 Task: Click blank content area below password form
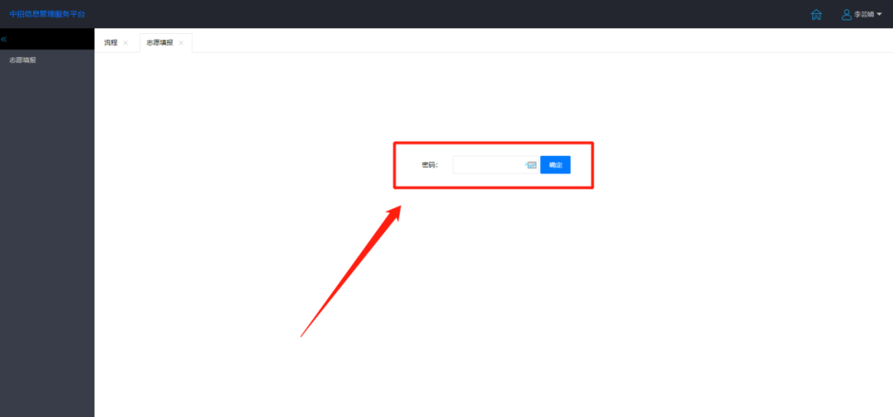(494, 301)
